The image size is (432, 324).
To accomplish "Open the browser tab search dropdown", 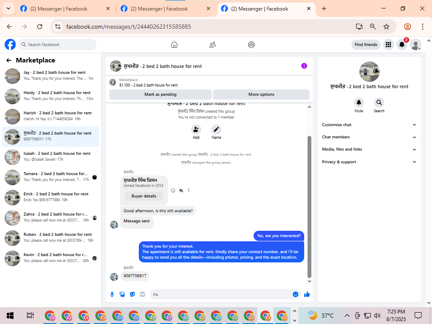I will point(8,8).
